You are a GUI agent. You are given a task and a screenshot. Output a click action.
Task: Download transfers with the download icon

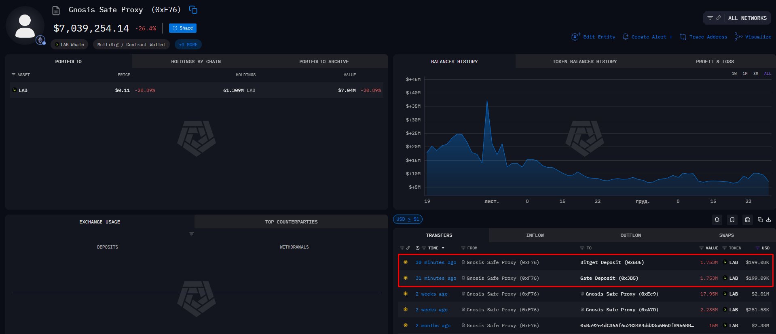pyautogui.click(x=769, y=220)
